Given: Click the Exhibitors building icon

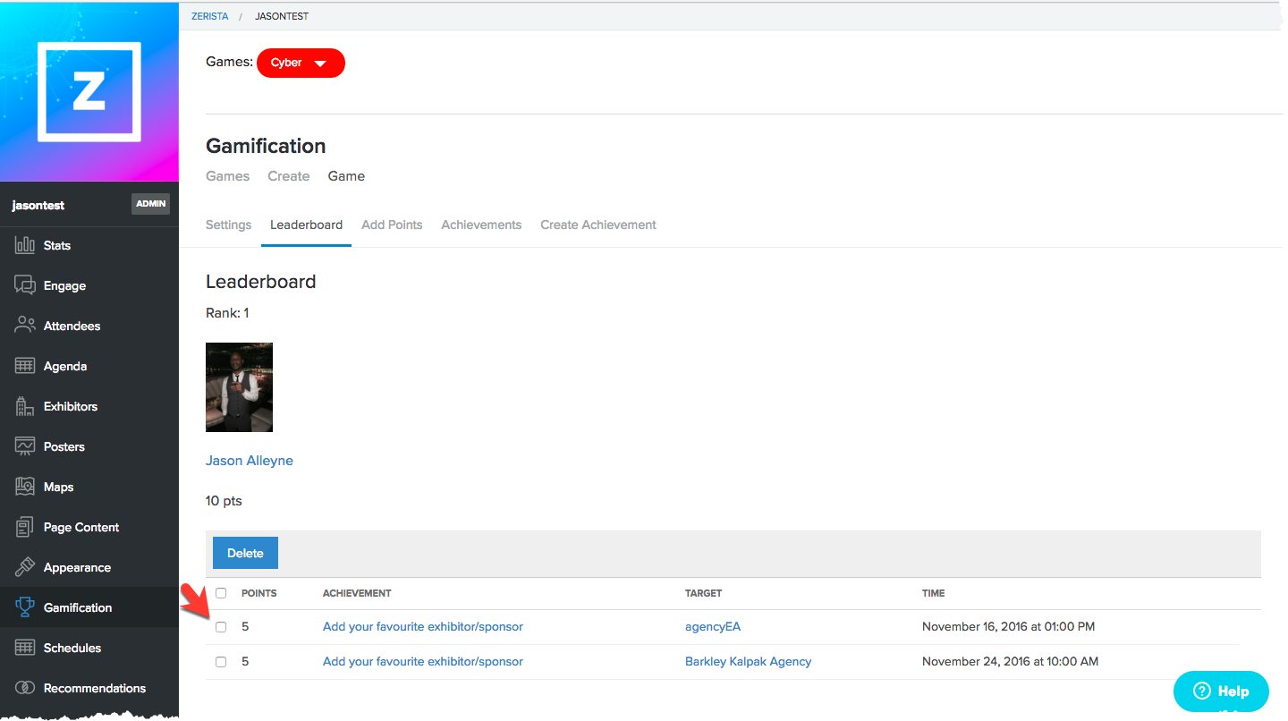Looking at the screenshot, I should tap(25, 406).
